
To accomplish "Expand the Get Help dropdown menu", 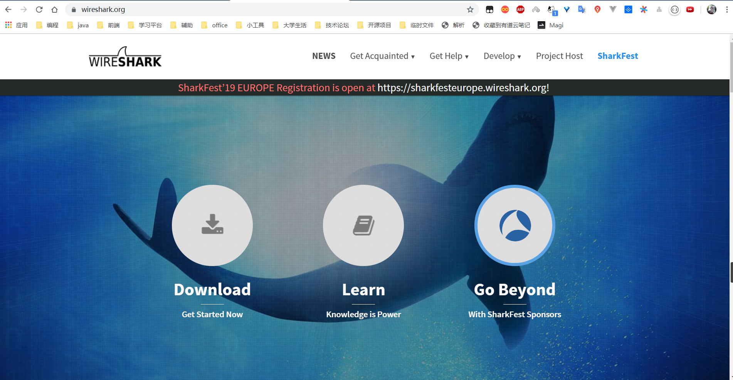I will click(449, 56).
